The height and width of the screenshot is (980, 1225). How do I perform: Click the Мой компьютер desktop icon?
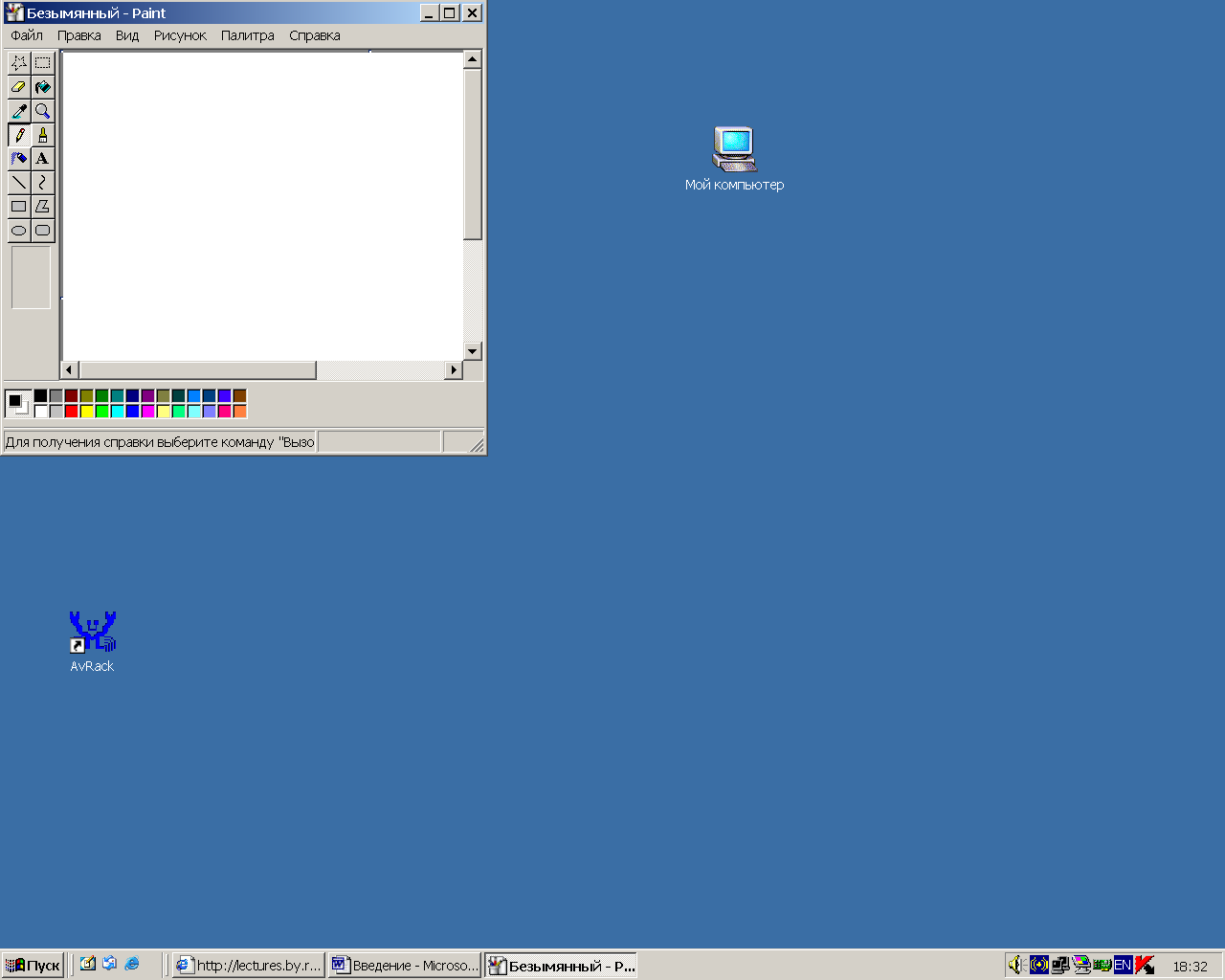point(734,159)
